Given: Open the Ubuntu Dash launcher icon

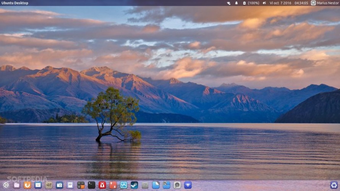Looking at the screenshot, I should [x=6, y=185].
